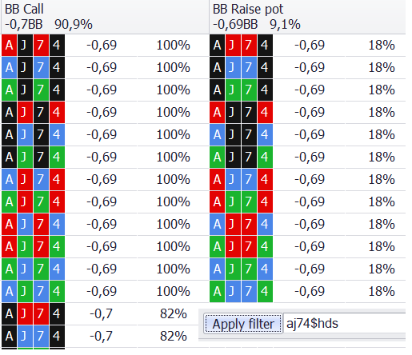Click 18% beside BB Raise pot's black A, red J hand
Viewport: 412px width, 355px height.
tap(382, 45)
